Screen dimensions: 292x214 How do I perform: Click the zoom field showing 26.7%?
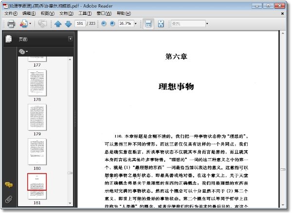pos(126,23)
